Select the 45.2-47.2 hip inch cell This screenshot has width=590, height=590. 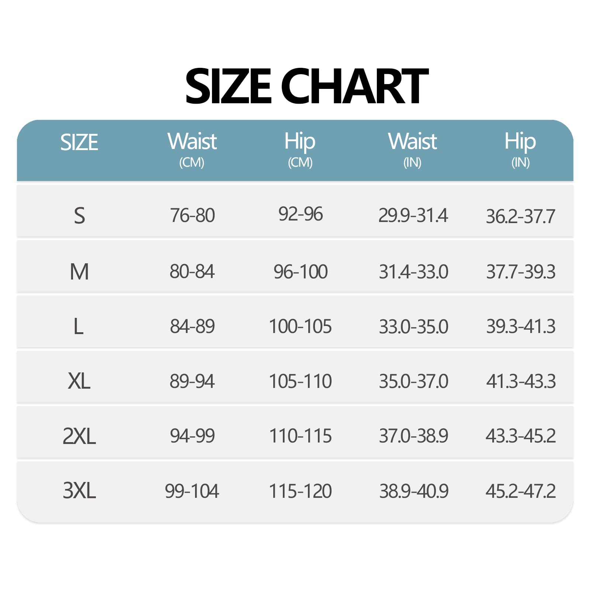pyautogui.click(x=520, y=491)
